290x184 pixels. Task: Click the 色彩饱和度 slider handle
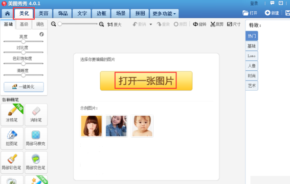pos(24,64)
